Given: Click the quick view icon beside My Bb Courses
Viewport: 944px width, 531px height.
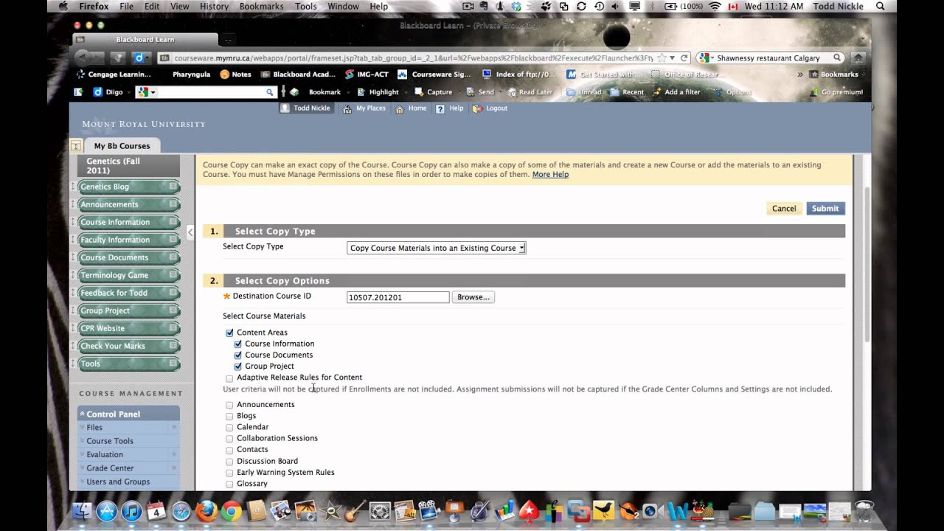Looking at the screenshot, I should click(75, 145).
